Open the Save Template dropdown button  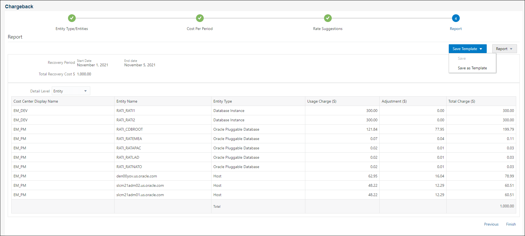(x=467, y=49)
